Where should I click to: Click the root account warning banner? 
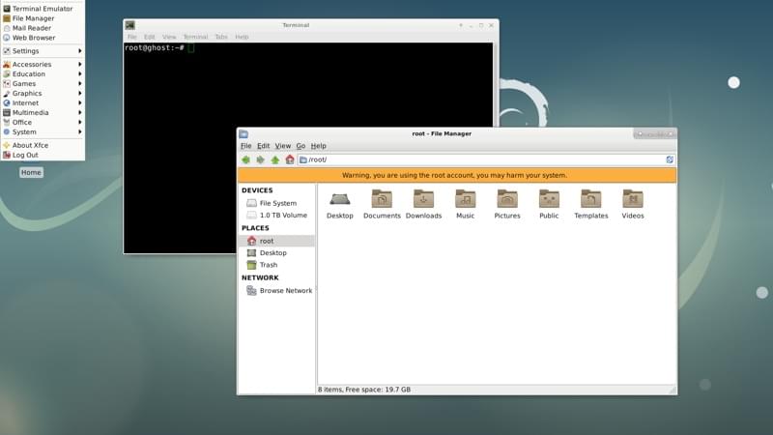[456, 175]
